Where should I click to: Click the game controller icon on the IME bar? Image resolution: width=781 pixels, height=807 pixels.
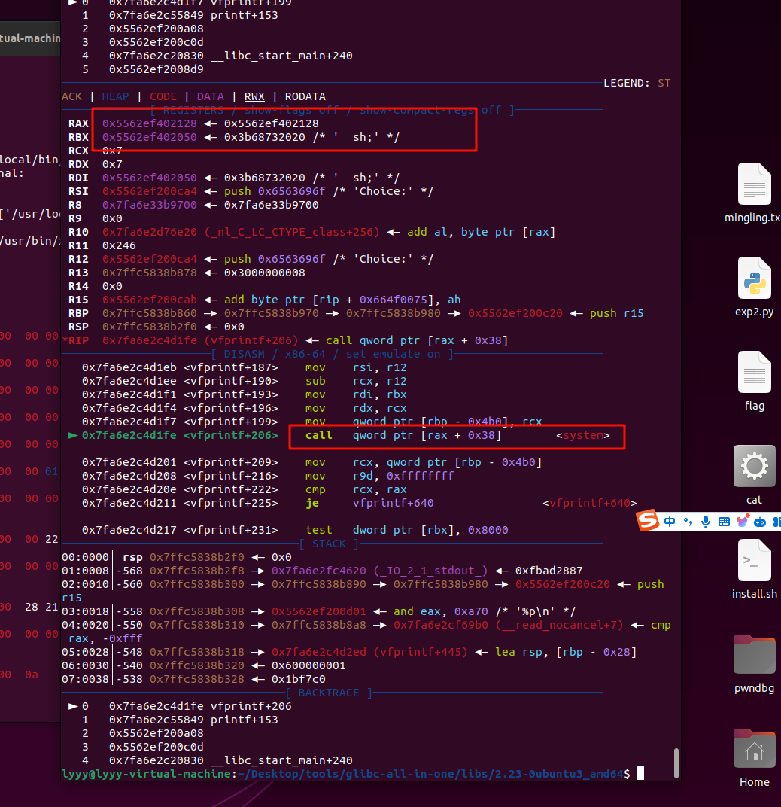760,522
